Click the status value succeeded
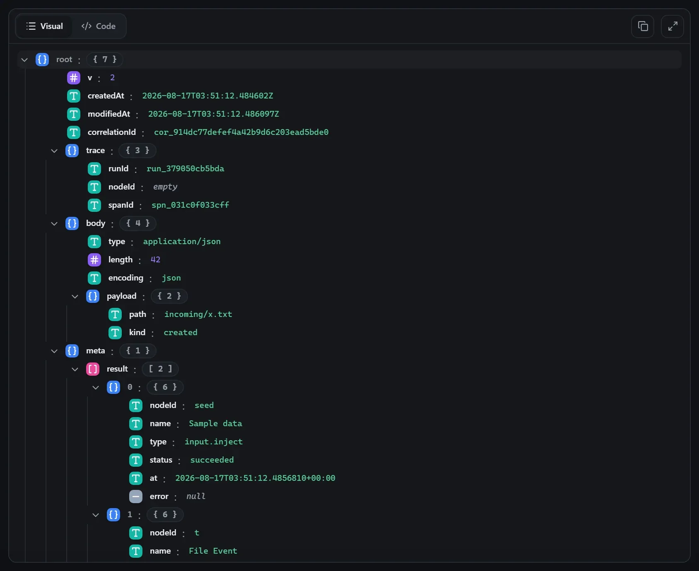Viewport: 699px width, 571px height. [x=212, y=460]
